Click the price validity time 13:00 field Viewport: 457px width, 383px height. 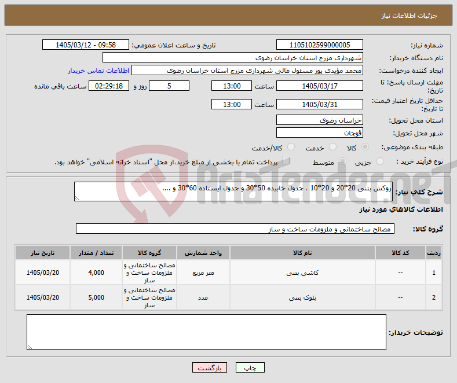click(x=232, y=104)
